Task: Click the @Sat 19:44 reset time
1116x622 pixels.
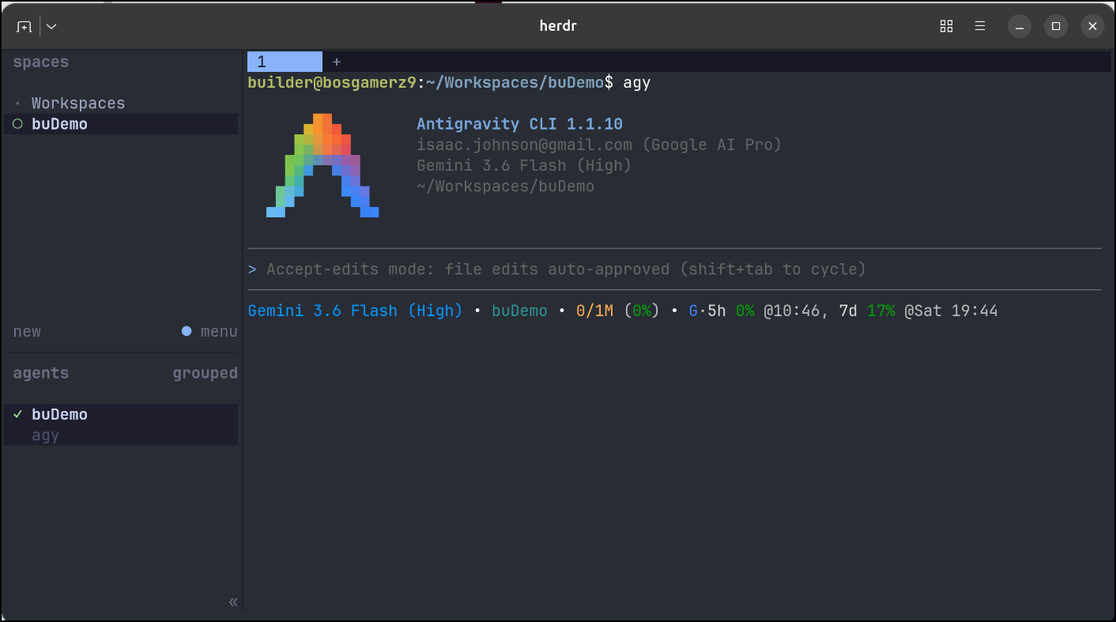Action: click(x=951, y=311)
